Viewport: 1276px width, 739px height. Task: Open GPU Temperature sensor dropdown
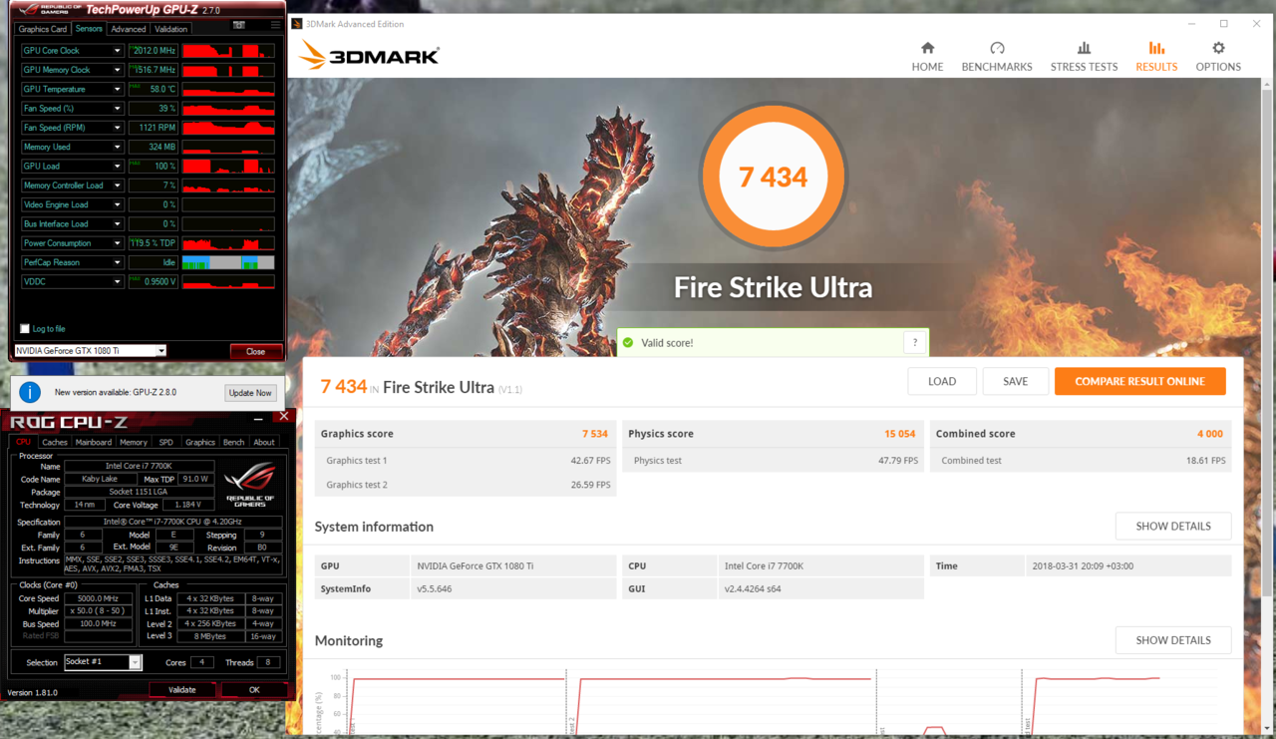point(117,89)
